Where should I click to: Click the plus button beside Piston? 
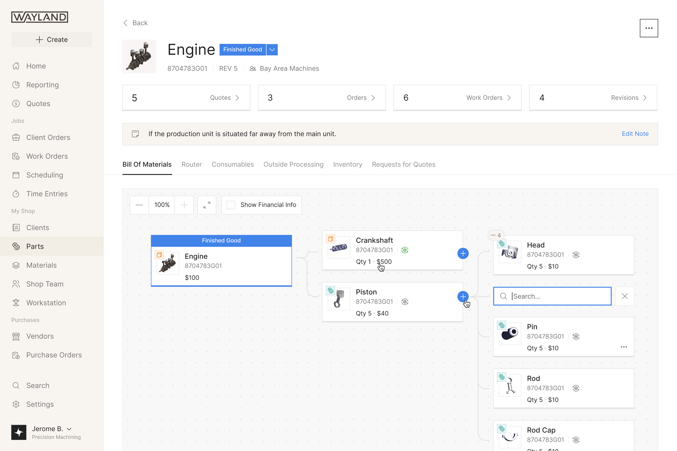click(463, 297)
